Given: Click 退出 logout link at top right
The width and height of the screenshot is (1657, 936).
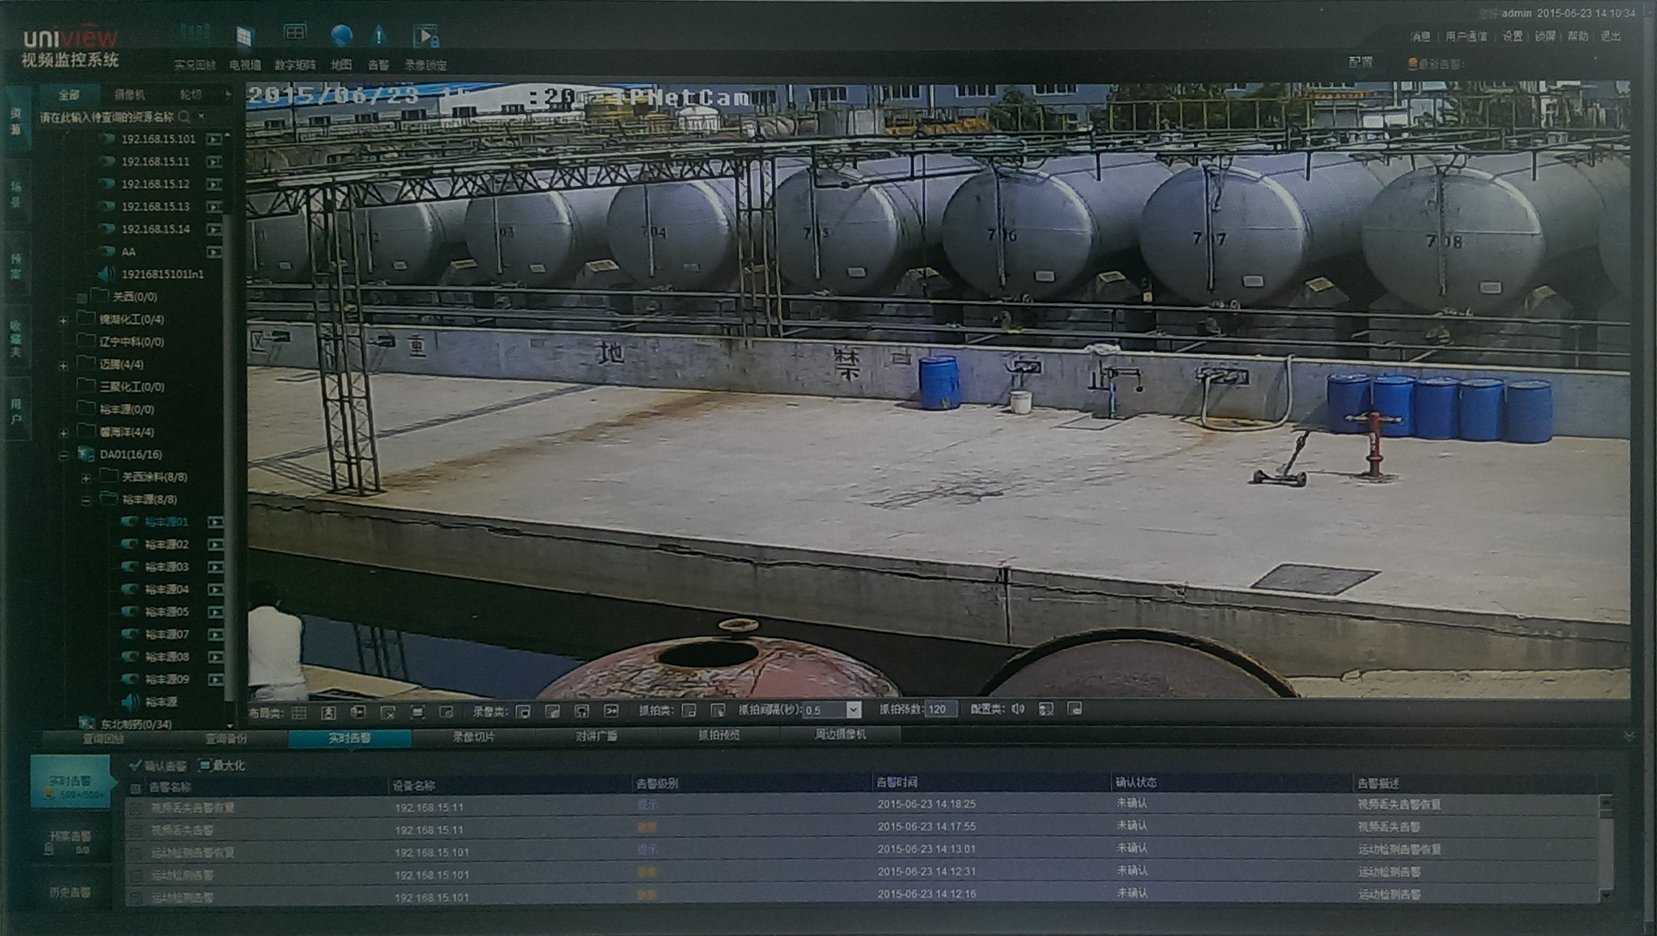Looking at the screenshot, I should (x=1610, y=36).
